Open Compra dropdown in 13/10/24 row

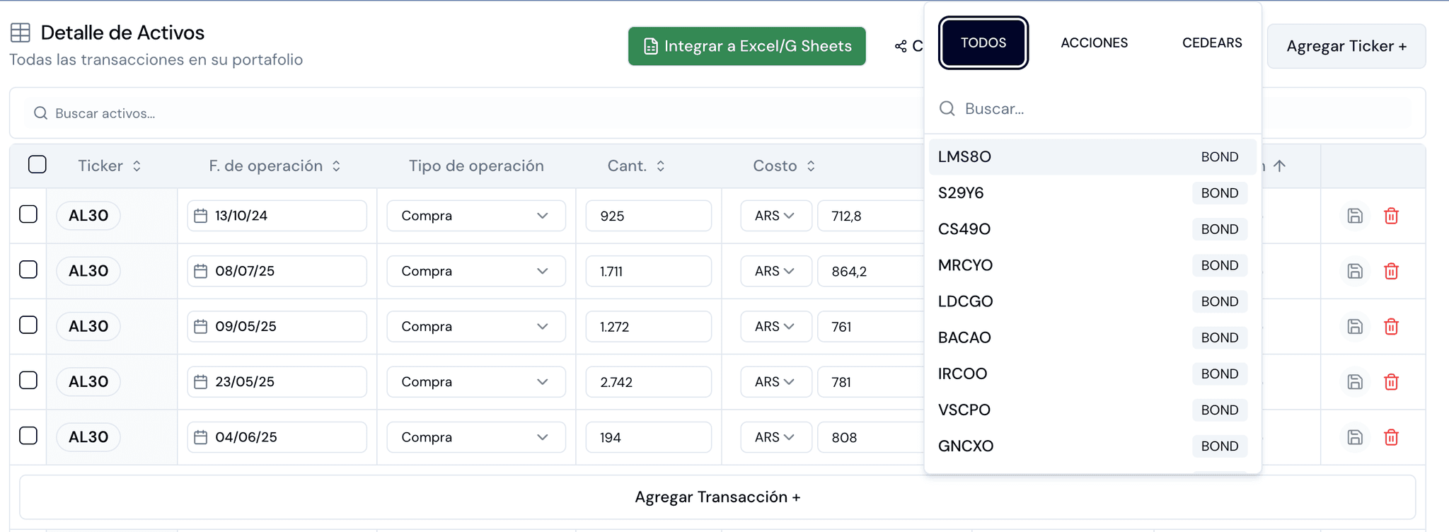pyautogui.click(x=476, y=216)
